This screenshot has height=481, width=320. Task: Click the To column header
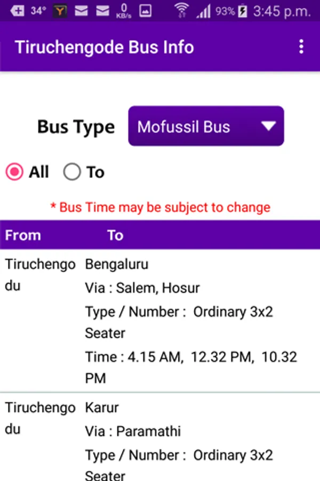(115, 235)
